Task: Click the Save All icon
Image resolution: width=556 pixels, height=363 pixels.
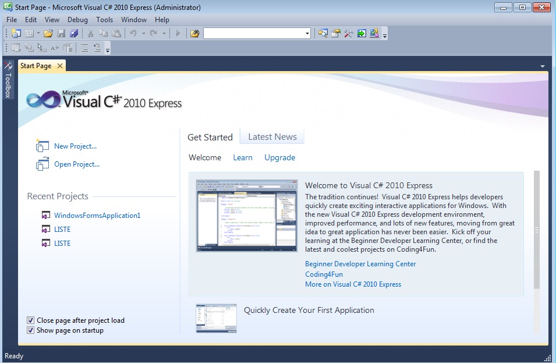Action: coord(74,33)
